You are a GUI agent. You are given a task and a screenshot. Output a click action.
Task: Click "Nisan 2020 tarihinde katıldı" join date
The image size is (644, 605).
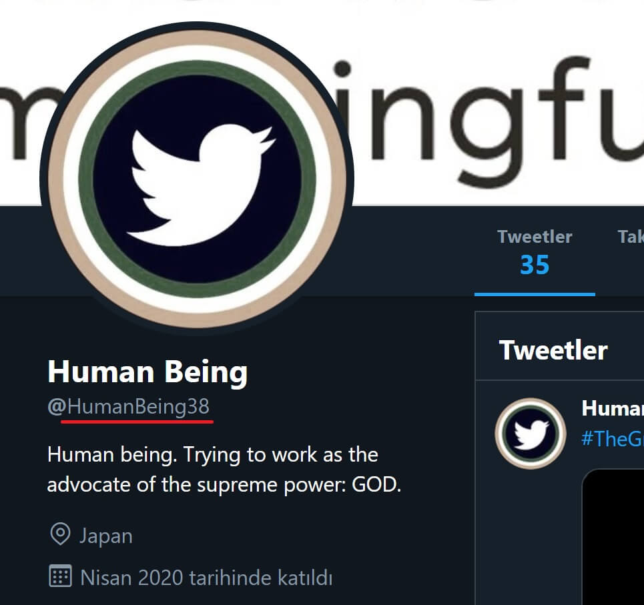coord(206,577)
